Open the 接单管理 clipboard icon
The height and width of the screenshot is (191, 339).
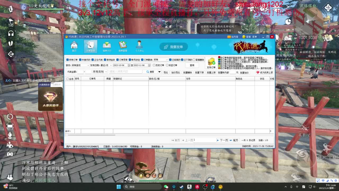tap(123, 46)
